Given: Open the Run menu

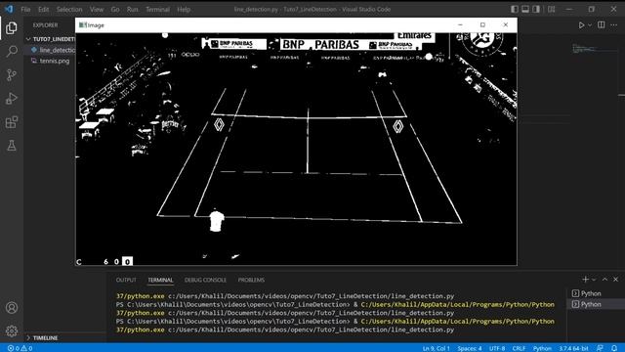Looking at the screenshot, I should [133, 9].
